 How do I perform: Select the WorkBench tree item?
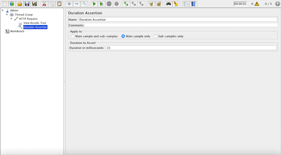pyautogui.click(x=17, y=31)
